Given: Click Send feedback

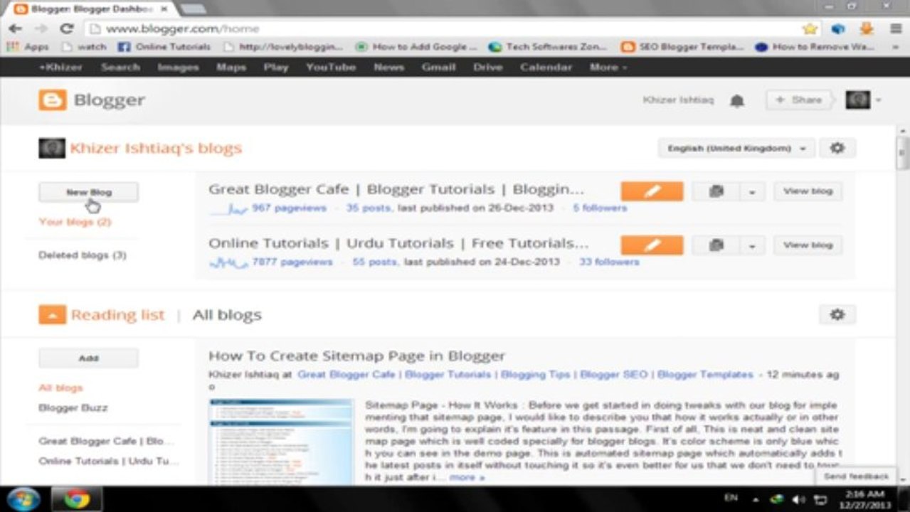Looking at the screenshot, I should pos(856,476).
